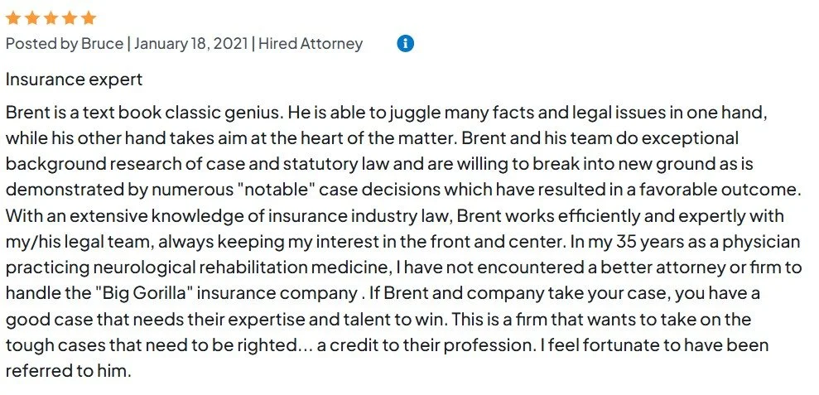Select the second orange rating star
The width and height of the screenshot is (819, 395).
tap(31, 17)
